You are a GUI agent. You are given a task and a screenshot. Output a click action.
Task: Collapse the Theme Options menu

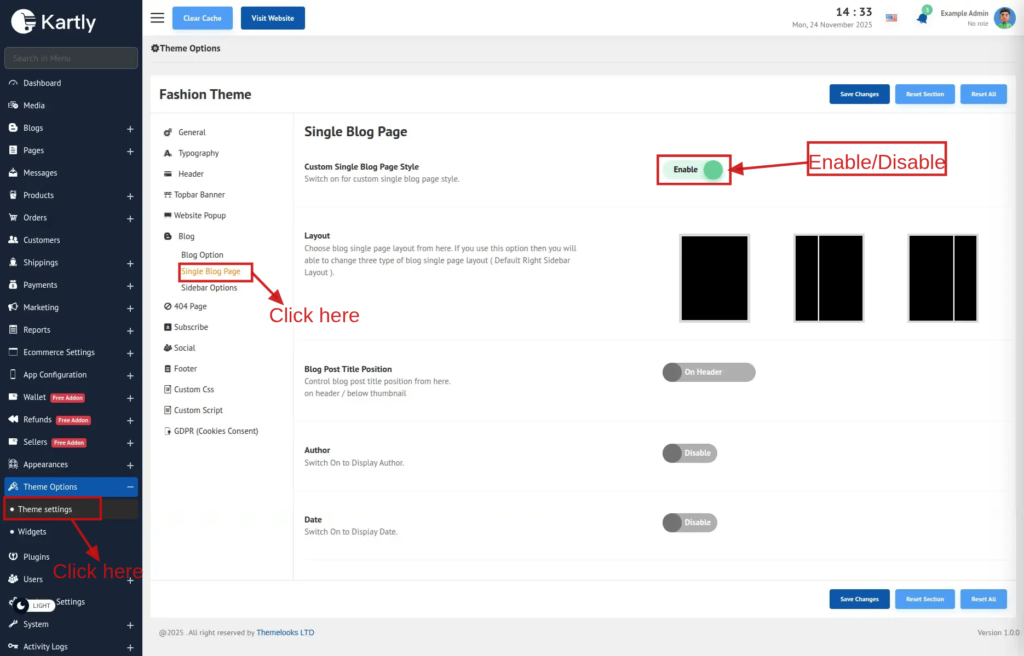[x=130, y=487]
